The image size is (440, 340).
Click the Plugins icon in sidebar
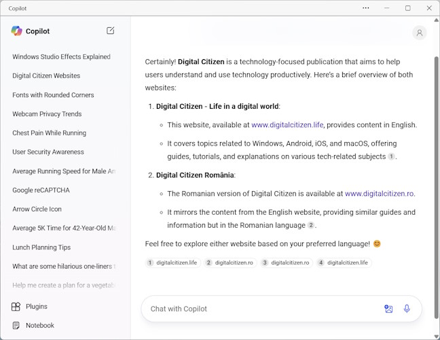point(16,306)
